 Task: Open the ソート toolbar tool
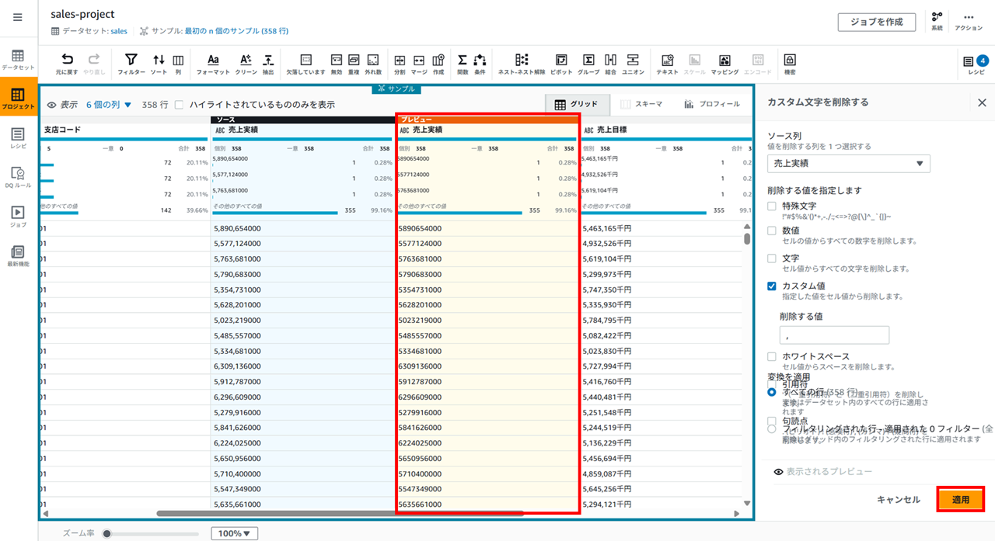point(159,64)
